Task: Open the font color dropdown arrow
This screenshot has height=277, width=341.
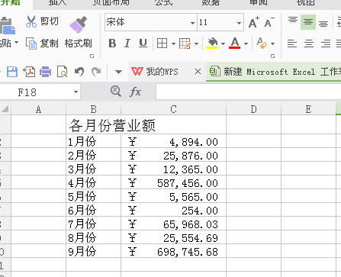Action: pos(246,43)
